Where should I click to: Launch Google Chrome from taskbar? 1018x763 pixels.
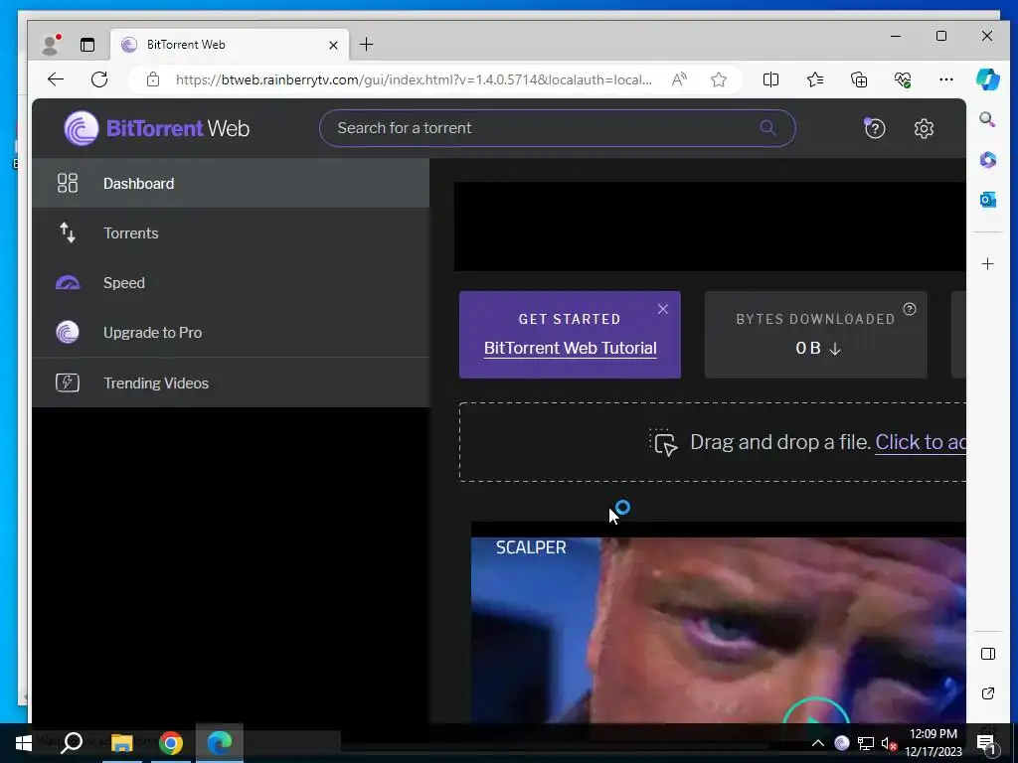click(x=171, y=743)
